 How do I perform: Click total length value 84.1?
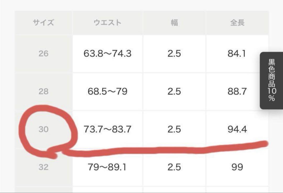click(x=237, y=54)
